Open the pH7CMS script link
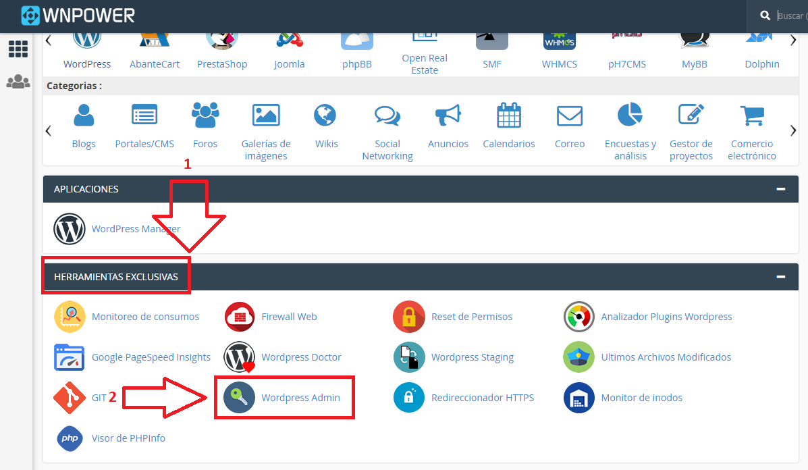 (627, 64)
